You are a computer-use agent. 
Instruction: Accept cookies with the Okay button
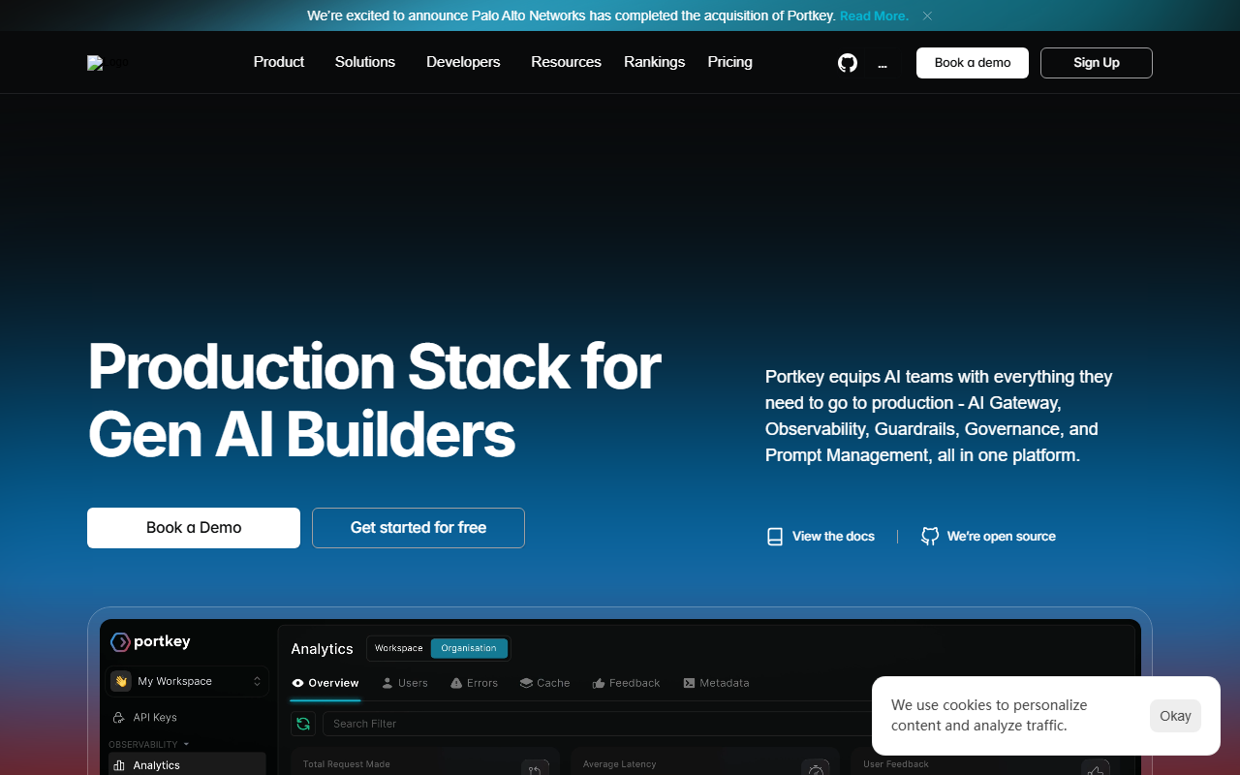[1175, 716]
